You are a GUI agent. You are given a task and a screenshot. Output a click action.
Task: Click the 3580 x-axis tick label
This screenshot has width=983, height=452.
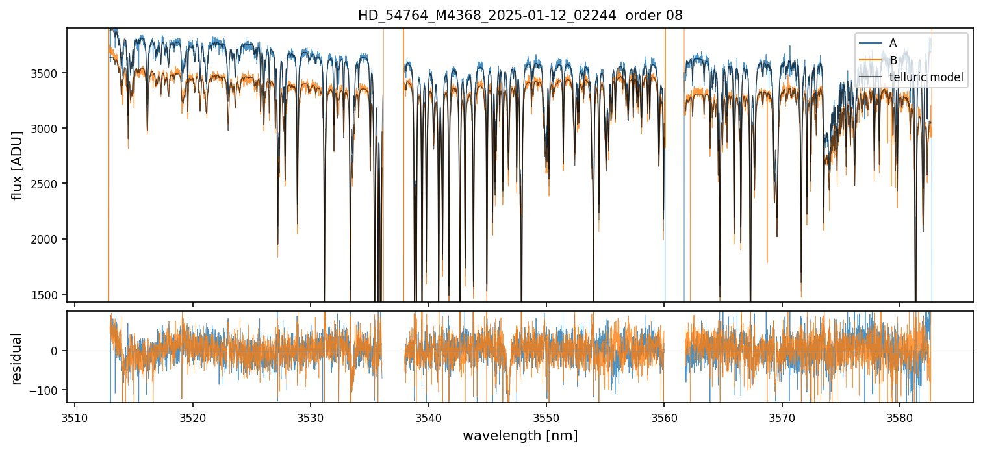[x=900, y=416]
